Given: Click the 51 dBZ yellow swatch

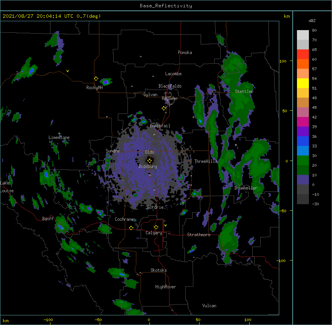Looking at the screenshot, I should click(x=303, y=83).
